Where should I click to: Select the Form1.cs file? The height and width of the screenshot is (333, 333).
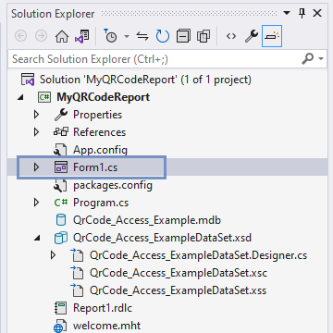point(95,167)
